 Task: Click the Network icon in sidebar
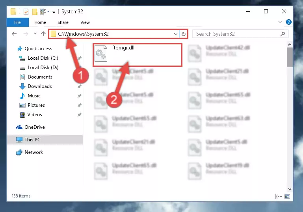[19, 152]
